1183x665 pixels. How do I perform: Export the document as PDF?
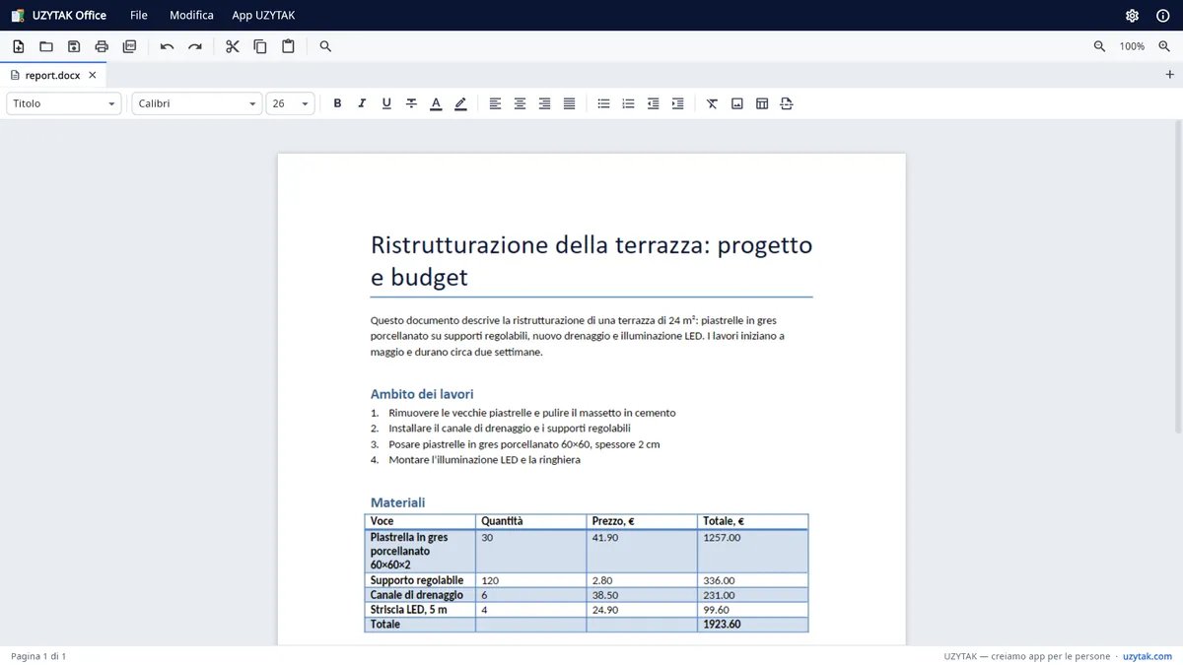129,46
